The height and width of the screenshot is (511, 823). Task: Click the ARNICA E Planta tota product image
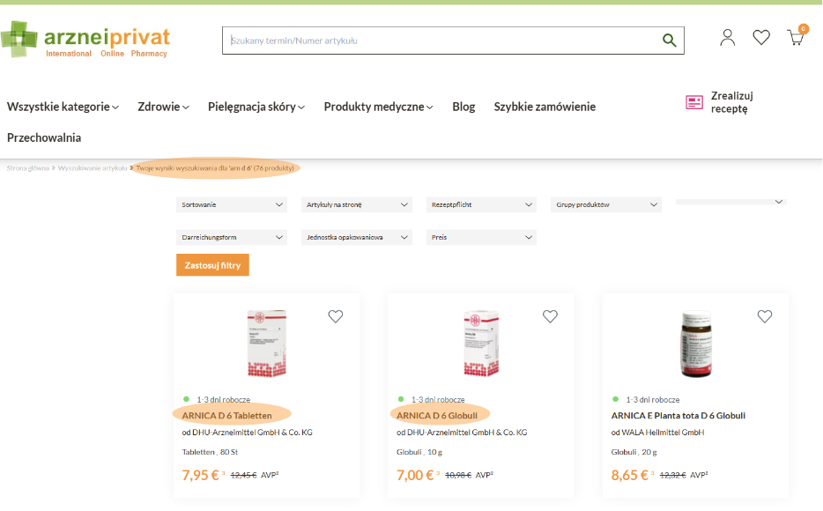coord(695,344)
